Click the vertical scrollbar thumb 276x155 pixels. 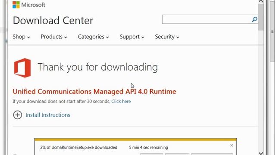pos(260,17)
